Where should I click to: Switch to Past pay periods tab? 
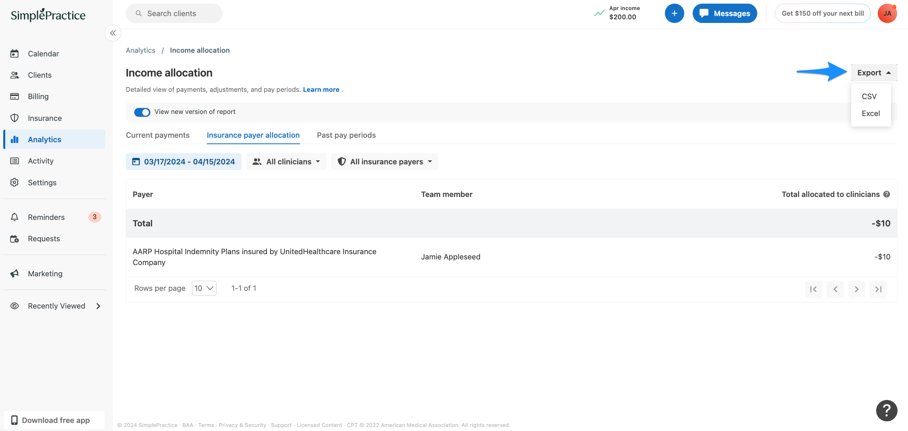click(346, 135)
